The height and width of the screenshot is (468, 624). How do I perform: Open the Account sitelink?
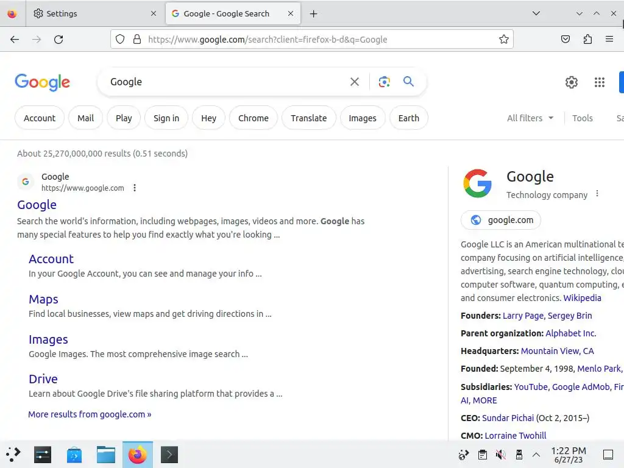click(x=51, y=259)
